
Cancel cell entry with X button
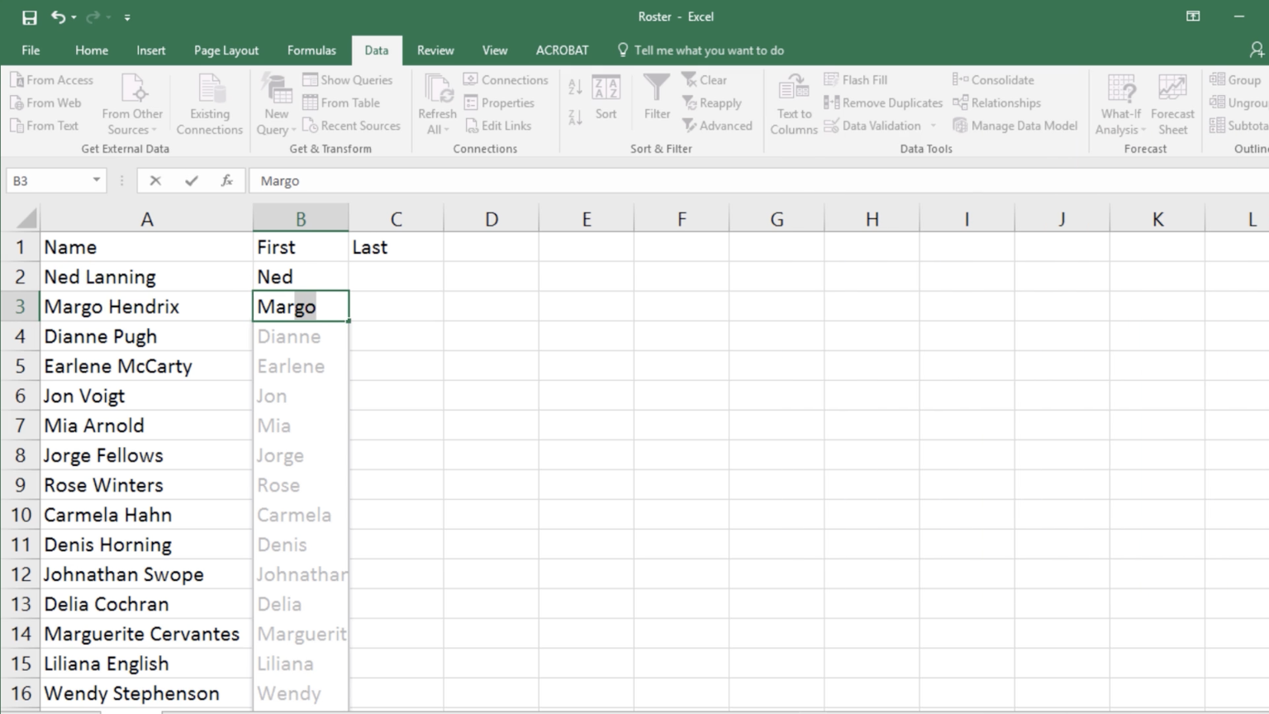[x=155, y=181]
